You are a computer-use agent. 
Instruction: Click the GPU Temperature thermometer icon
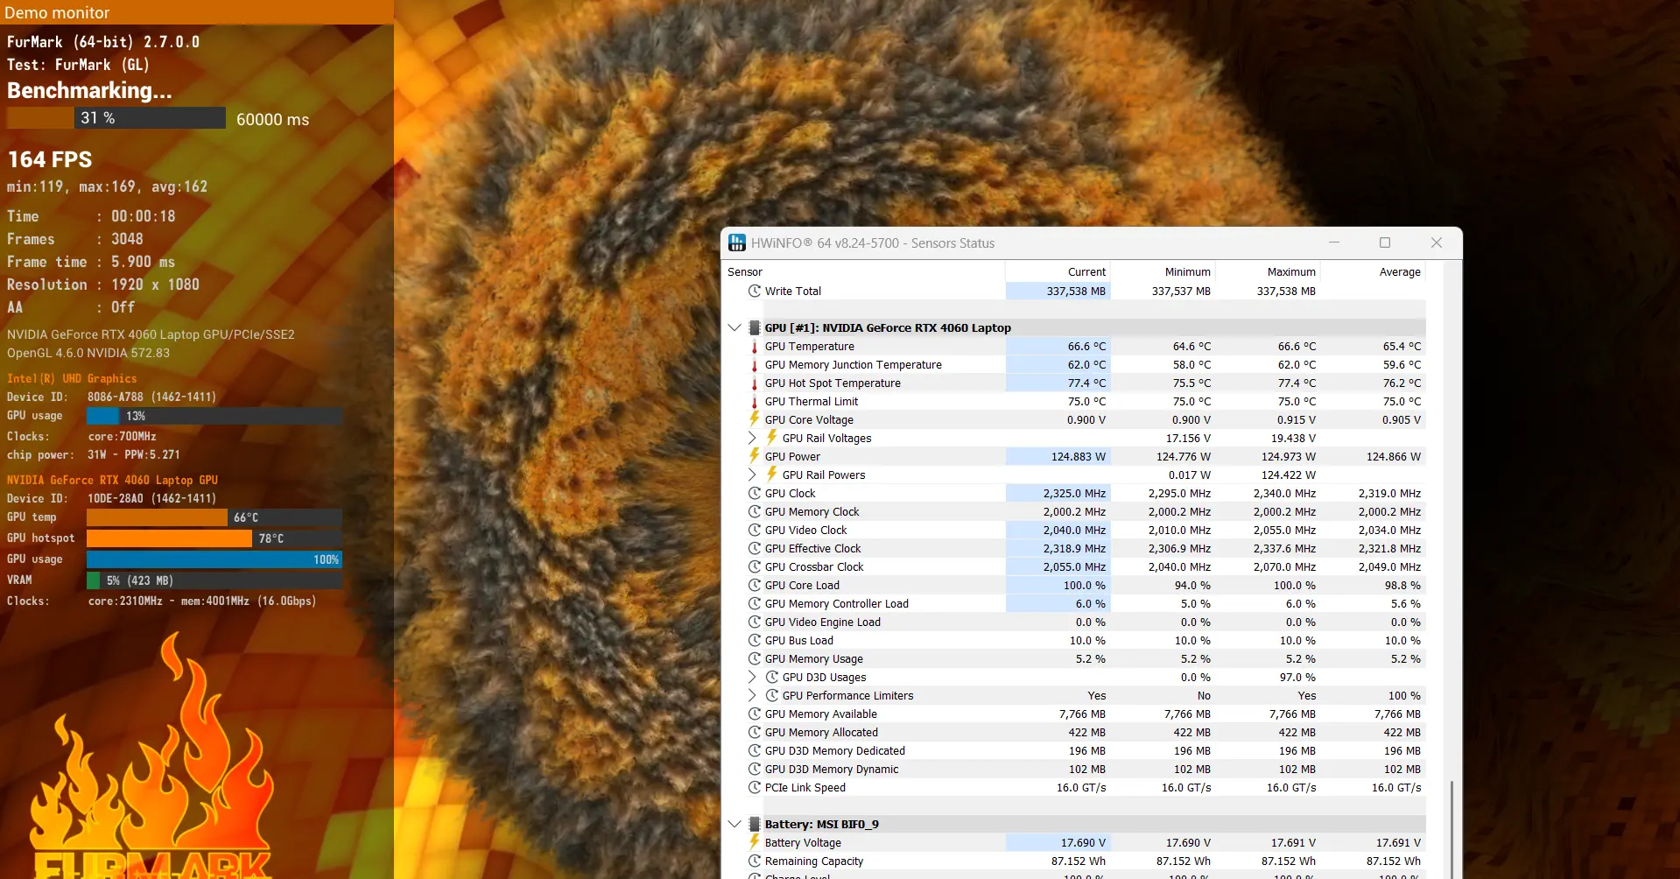pos(754,347)
